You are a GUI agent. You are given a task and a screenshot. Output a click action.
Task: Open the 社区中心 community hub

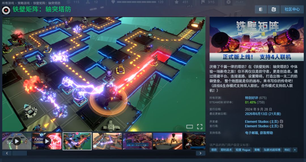tap(292, 9)
